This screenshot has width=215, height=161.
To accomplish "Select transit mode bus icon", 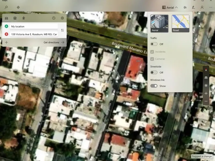I will tap(15, 18).
